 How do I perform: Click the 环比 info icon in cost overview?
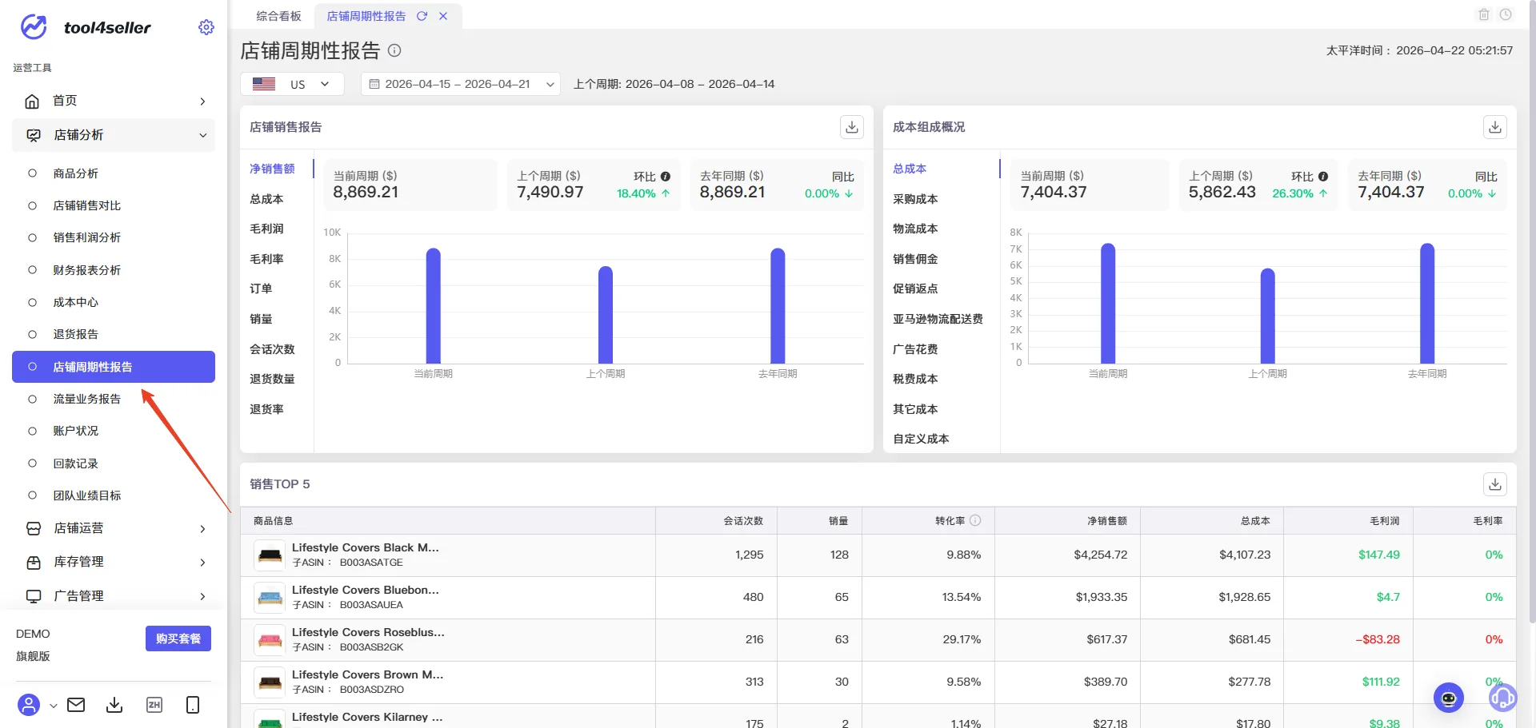click(x=1323, y=177)
